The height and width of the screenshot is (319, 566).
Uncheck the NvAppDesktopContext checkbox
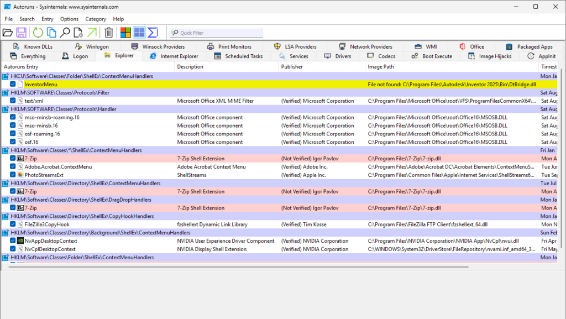[x=13, y=240]
